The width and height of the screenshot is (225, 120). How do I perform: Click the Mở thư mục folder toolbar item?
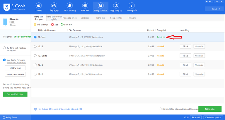(x=41, y=25)
